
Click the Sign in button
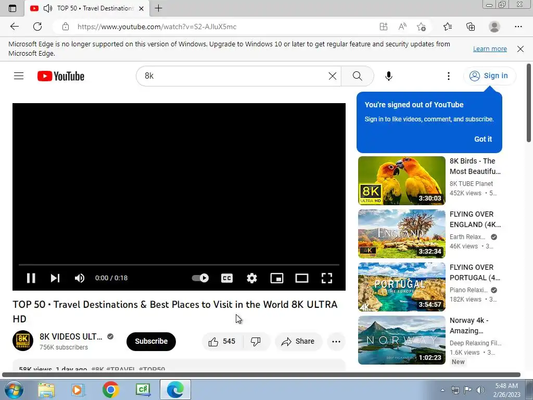tap(489, 76)
